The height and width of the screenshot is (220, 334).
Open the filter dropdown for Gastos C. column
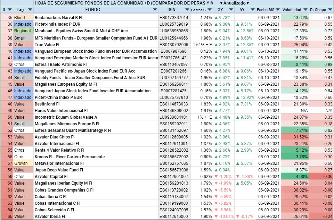[210, 10]
